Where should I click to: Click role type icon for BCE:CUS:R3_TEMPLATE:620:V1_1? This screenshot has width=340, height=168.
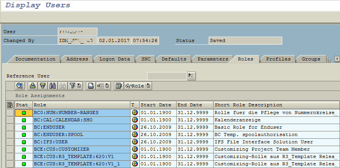click(x=135, y=164)
